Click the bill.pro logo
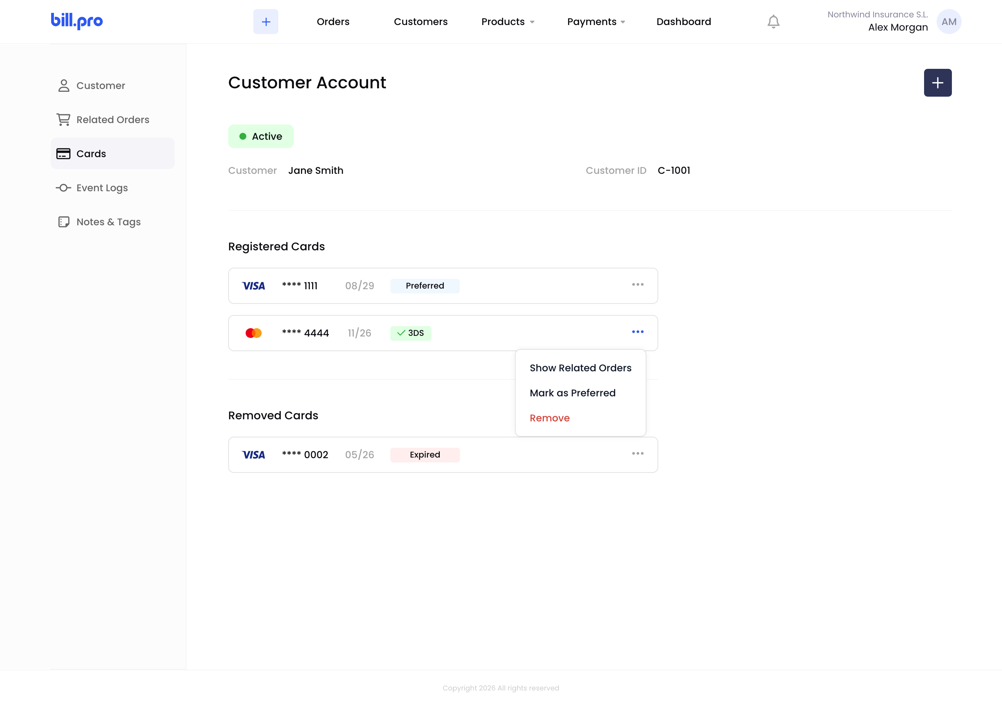The width and height of the screenshot is (1002, 703). pyautogui.click(x=77, y=21)
